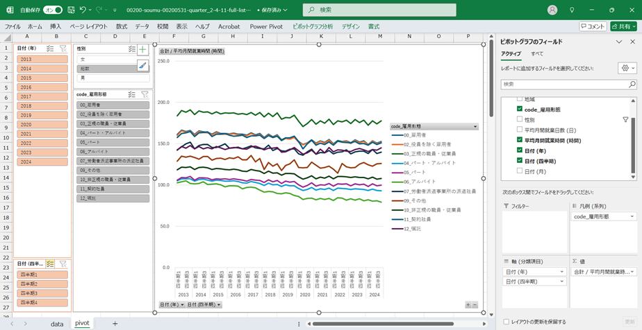This screenshot has width=642, height=330.
Task: Toggle multi-select on 日付 (年) slicer
Action: tap(50, 49)
